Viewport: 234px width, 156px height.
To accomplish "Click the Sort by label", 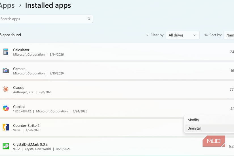I will point(216,35).
